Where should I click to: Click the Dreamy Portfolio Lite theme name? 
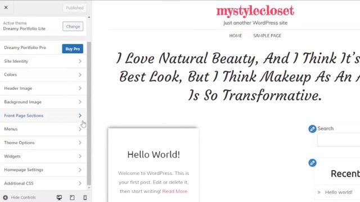[24, 29]
